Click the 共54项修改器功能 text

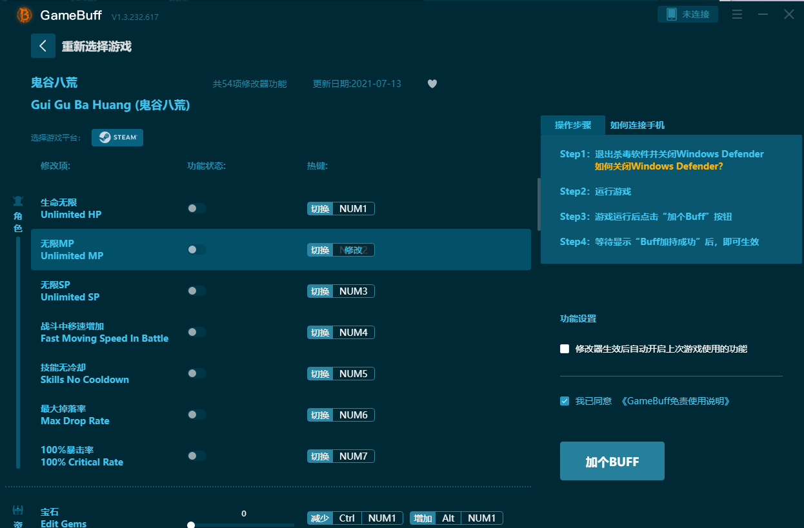[x=250, y=84]
